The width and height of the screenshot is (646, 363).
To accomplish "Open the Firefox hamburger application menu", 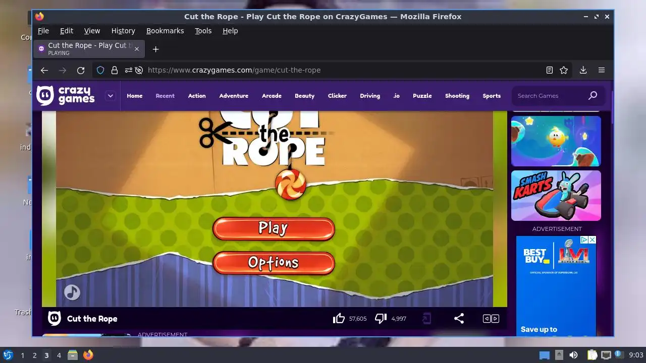I will pos(602,70).
